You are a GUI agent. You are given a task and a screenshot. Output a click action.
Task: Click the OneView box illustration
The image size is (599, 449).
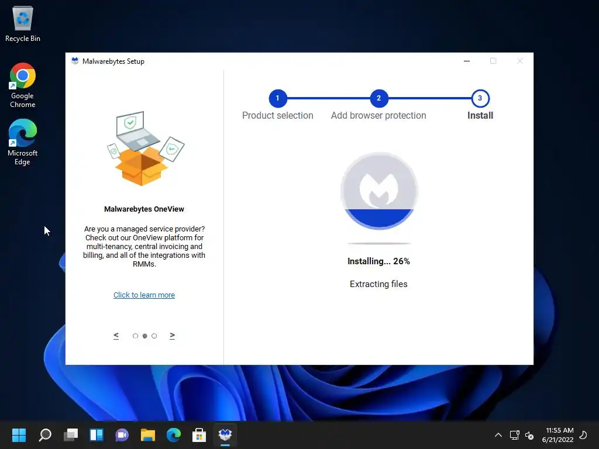(145, 148)
